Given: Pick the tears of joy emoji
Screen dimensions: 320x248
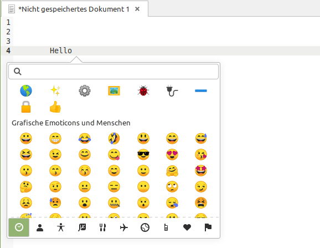Looking at the screenshot, I should 85,138.
